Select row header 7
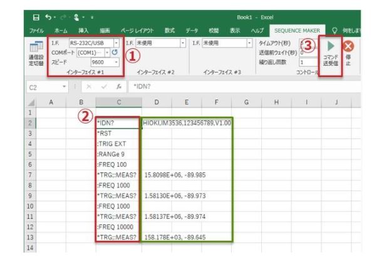Screen dimensions: 382x272 [30, 175]
